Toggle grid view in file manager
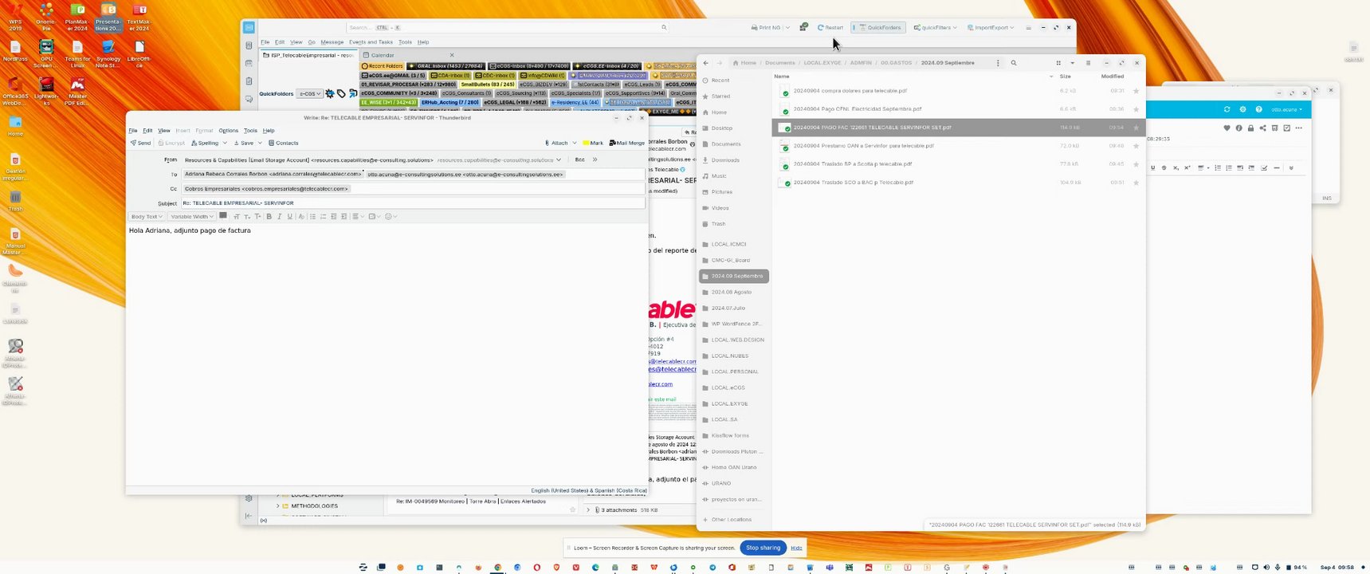 (1058, 63)
